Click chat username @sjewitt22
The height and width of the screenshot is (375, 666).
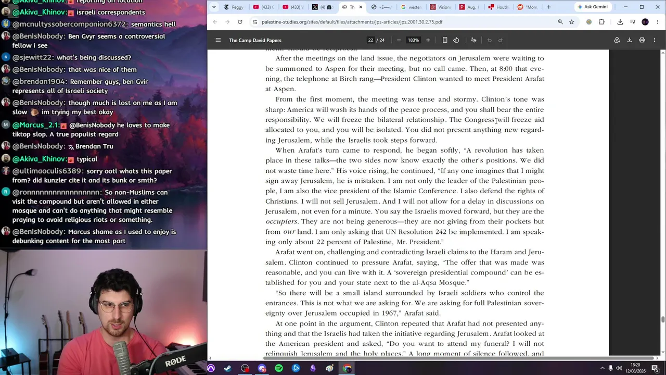33,57
